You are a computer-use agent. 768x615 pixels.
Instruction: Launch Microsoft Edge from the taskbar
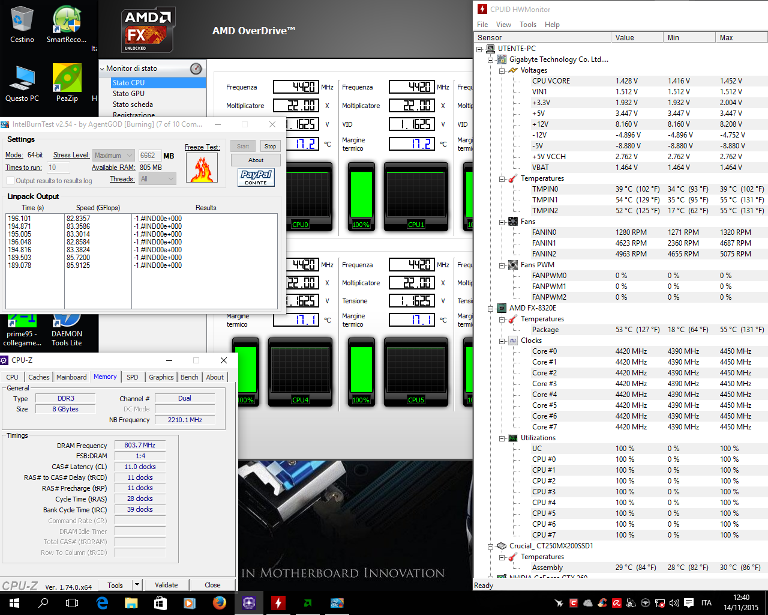102,603
